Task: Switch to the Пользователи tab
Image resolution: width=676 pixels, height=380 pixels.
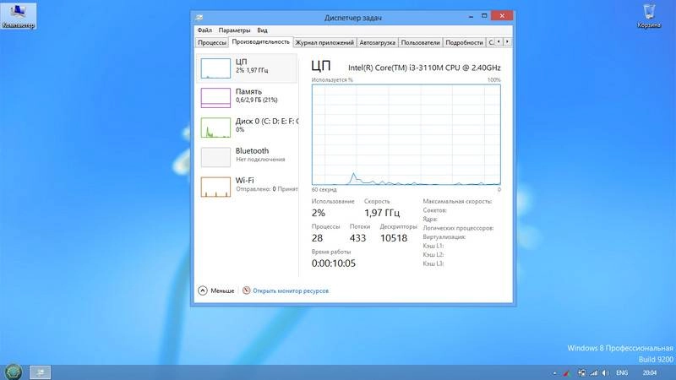Action: [x=420, y=43]
